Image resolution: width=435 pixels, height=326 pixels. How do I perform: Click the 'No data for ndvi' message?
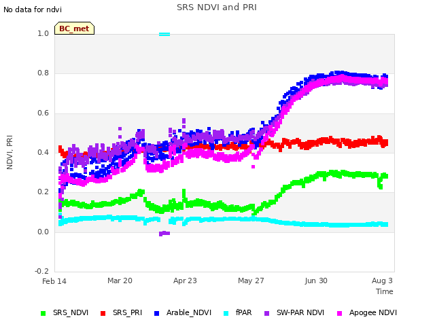tap(33, 10)
